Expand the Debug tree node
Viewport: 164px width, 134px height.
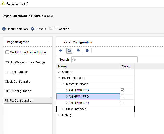pyautogui.click(x=59, y=115)
